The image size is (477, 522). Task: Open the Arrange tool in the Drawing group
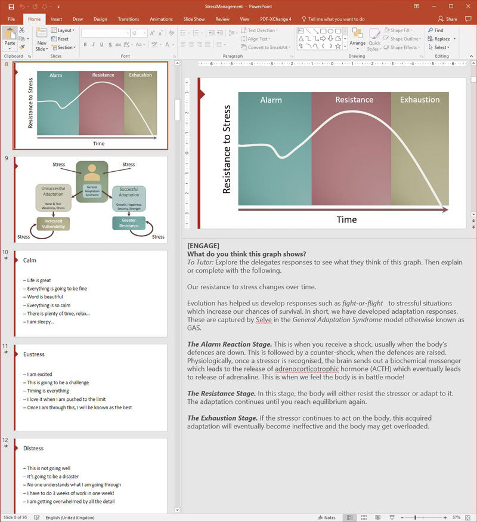[x=357, y=37]
